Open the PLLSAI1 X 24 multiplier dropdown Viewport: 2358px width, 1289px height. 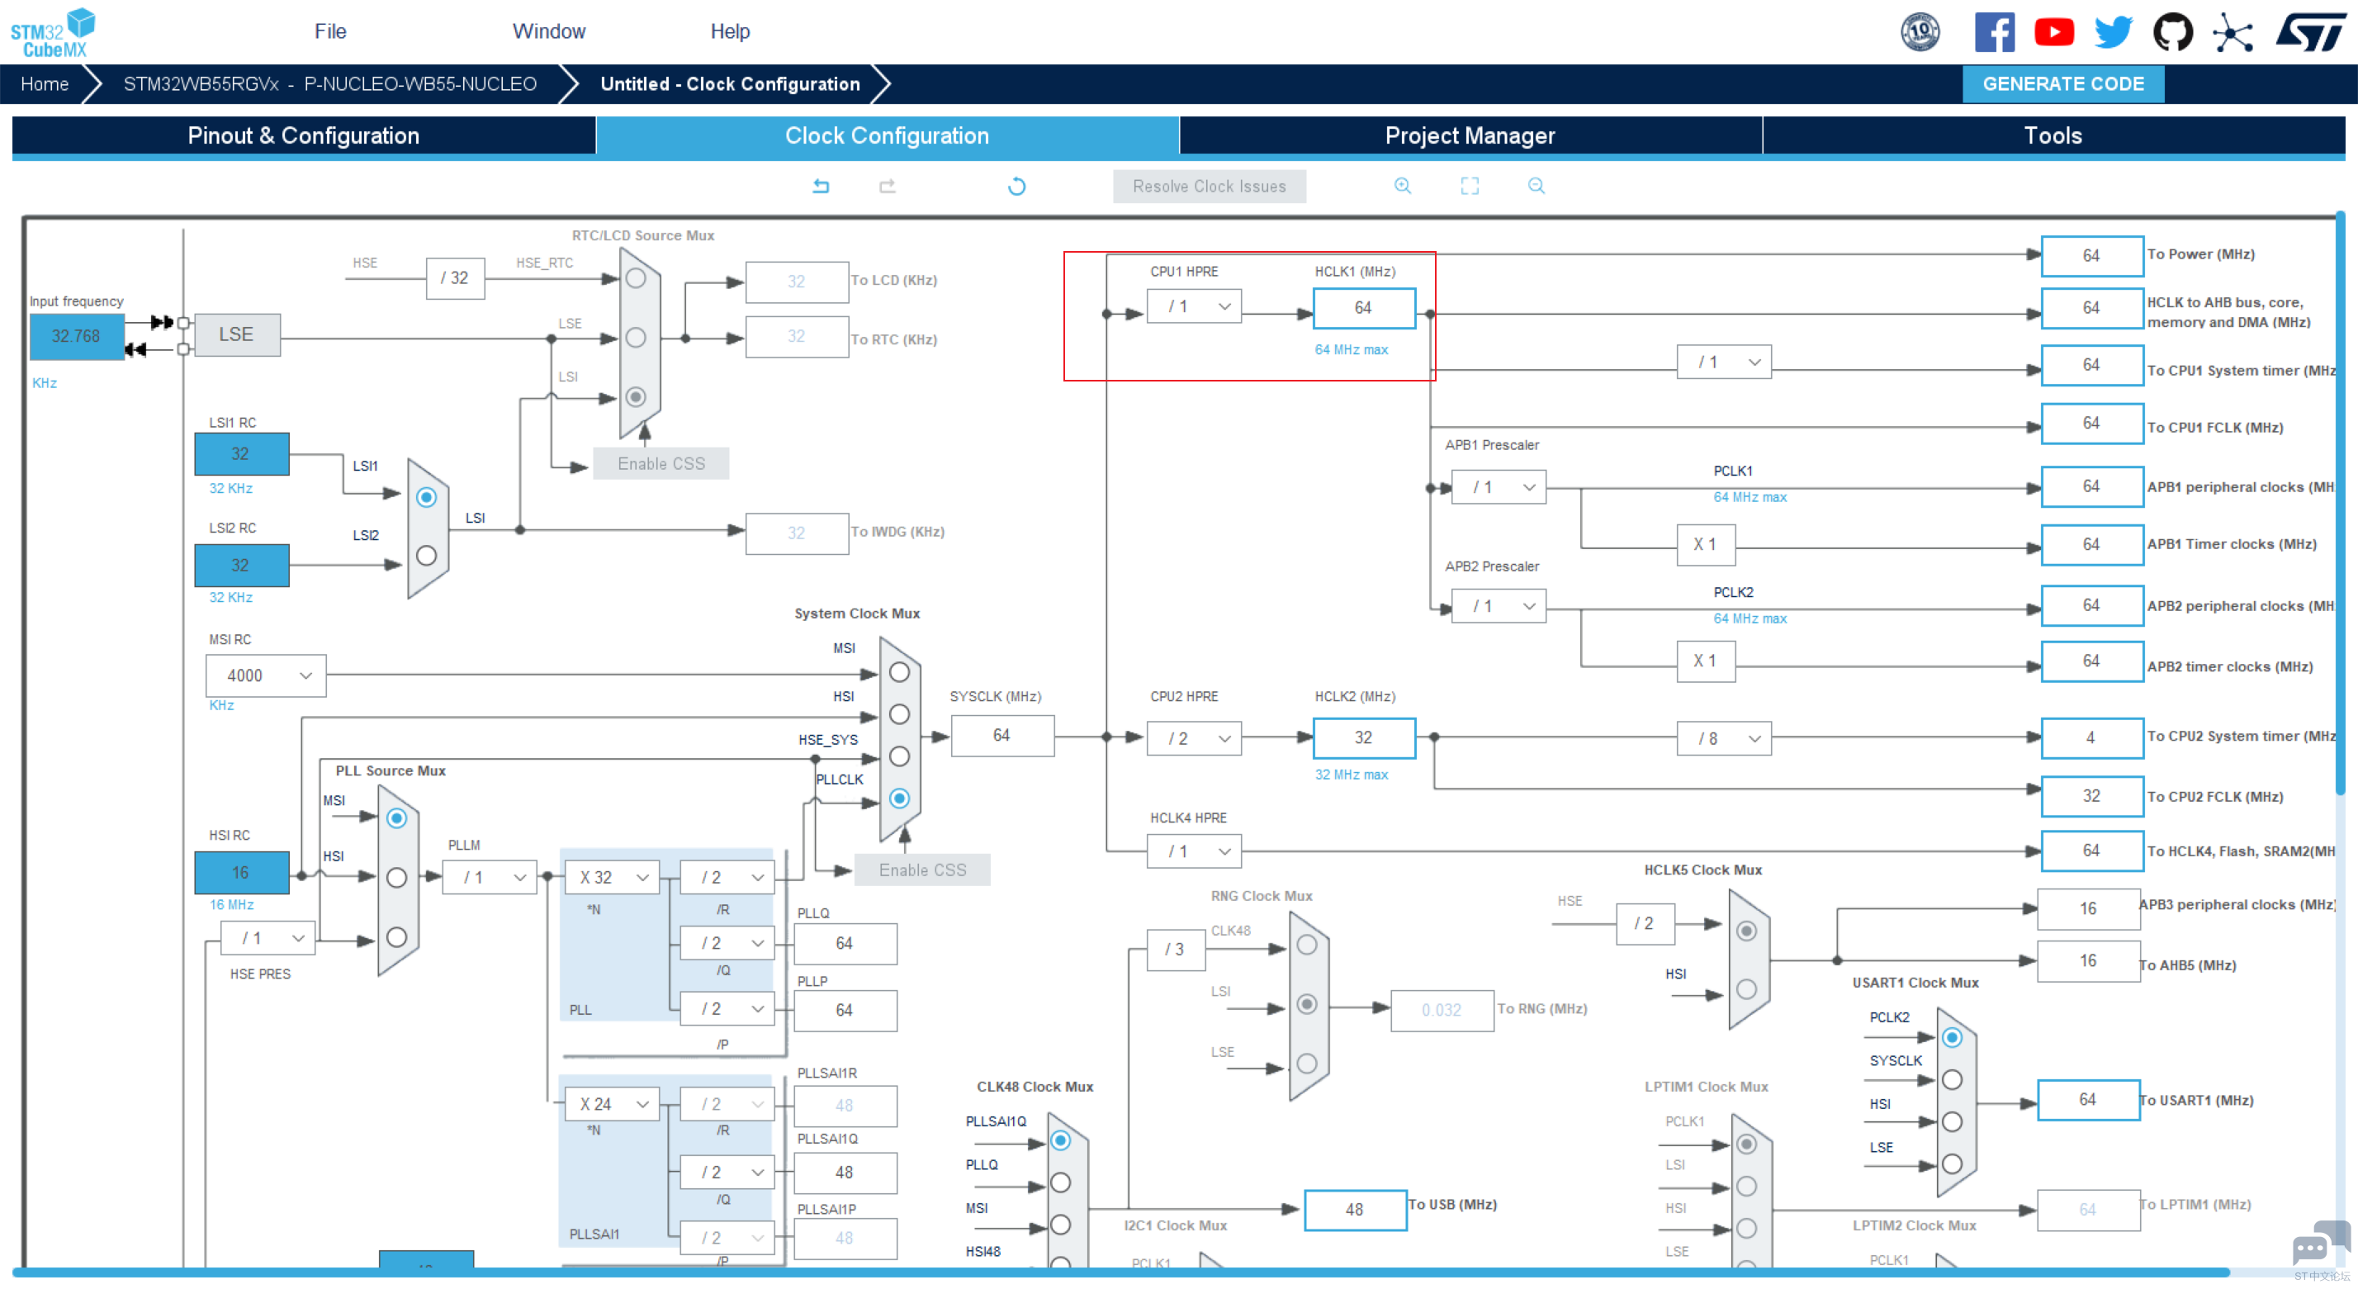pos(612,1104)
